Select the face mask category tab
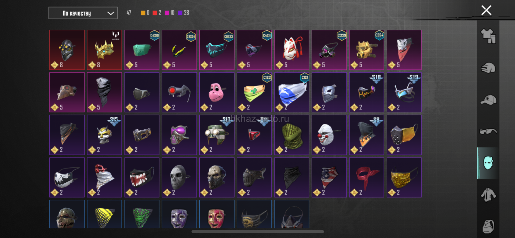Screen dimensions: 515x238 point(488,163)
